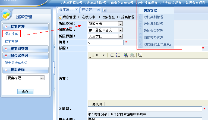Open the 所属类别 dropdown
This screenshot has width=208, height=120.
pyautogui.click(x=120, y=24)
